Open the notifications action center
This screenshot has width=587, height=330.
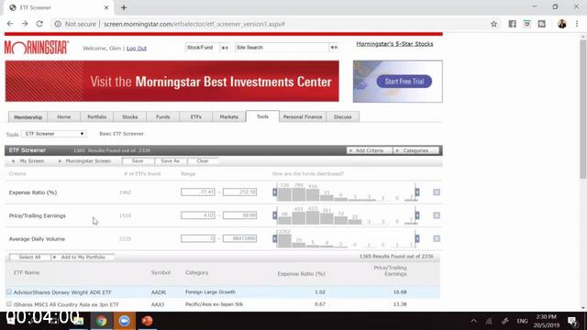(x=572, y=321)
